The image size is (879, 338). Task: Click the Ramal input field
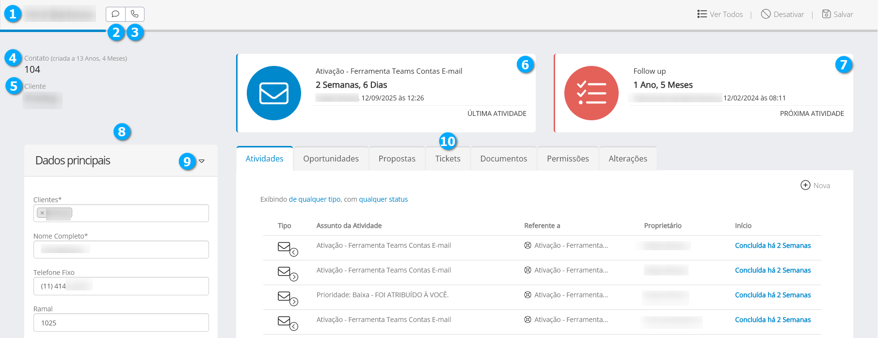[121, 322]
